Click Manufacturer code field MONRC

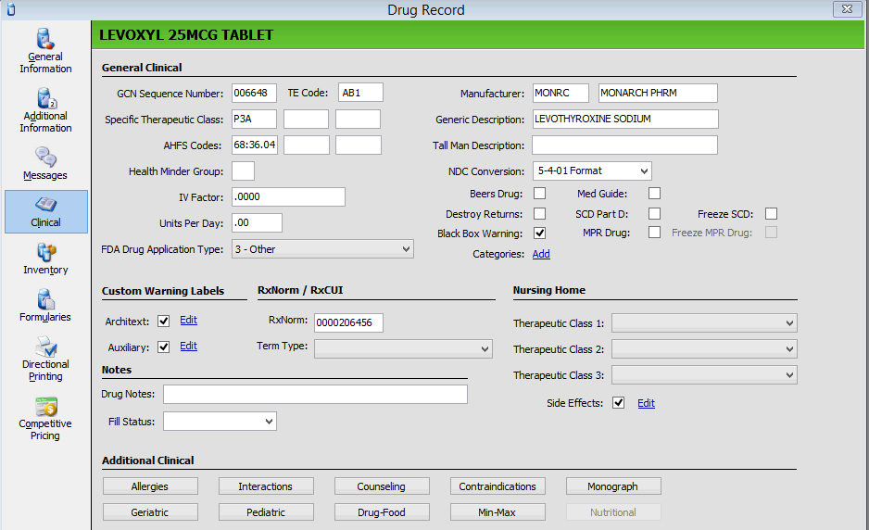point(560,93)
